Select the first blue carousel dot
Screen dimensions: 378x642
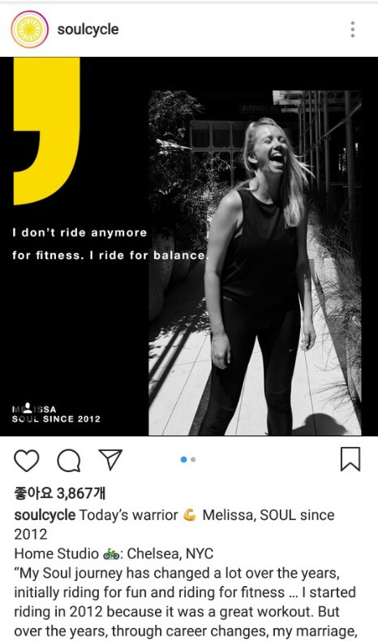point(183,460)
